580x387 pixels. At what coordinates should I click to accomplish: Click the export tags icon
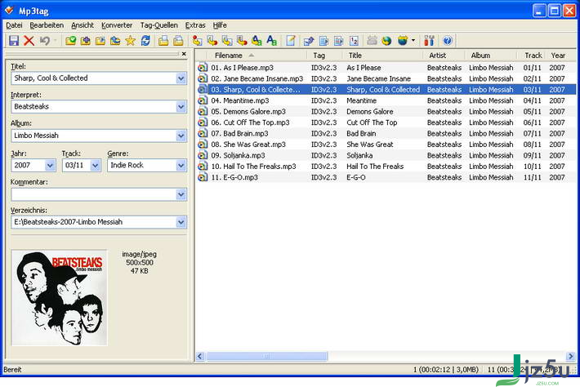click(309, 41)
